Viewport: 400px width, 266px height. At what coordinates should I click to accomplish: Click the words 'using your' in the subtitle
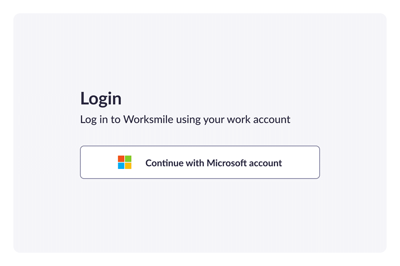point(200,120)
